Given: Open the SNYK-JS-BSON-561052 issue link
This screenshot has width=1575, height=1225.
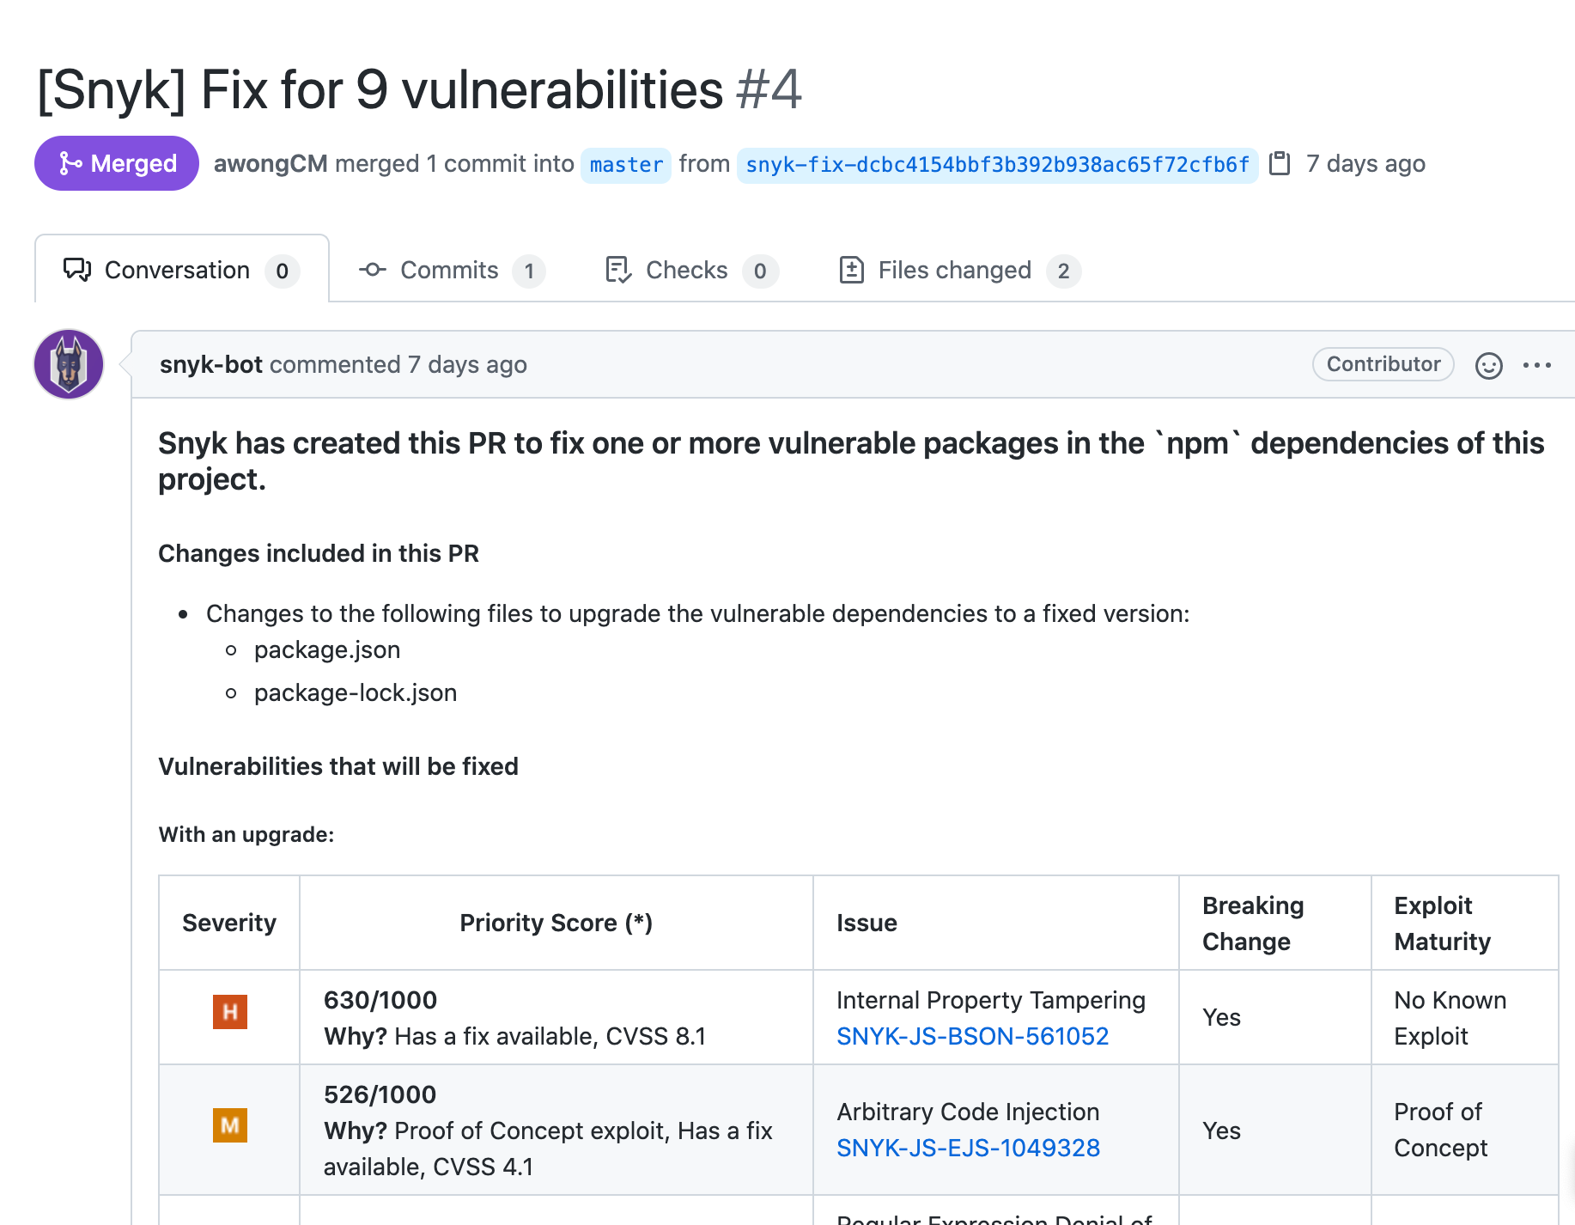Looking at the screenshot, I should [x=972, y=1036].
